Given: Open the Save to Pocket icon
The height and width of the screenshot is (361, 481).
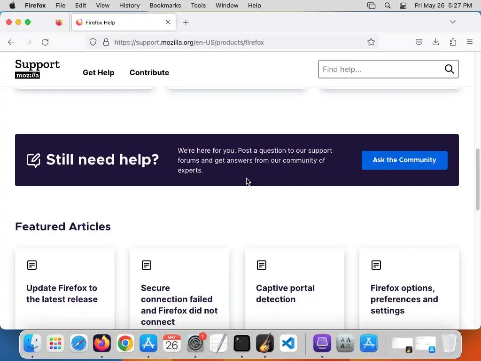Looking at the screenshot, I should pos(419,42).
